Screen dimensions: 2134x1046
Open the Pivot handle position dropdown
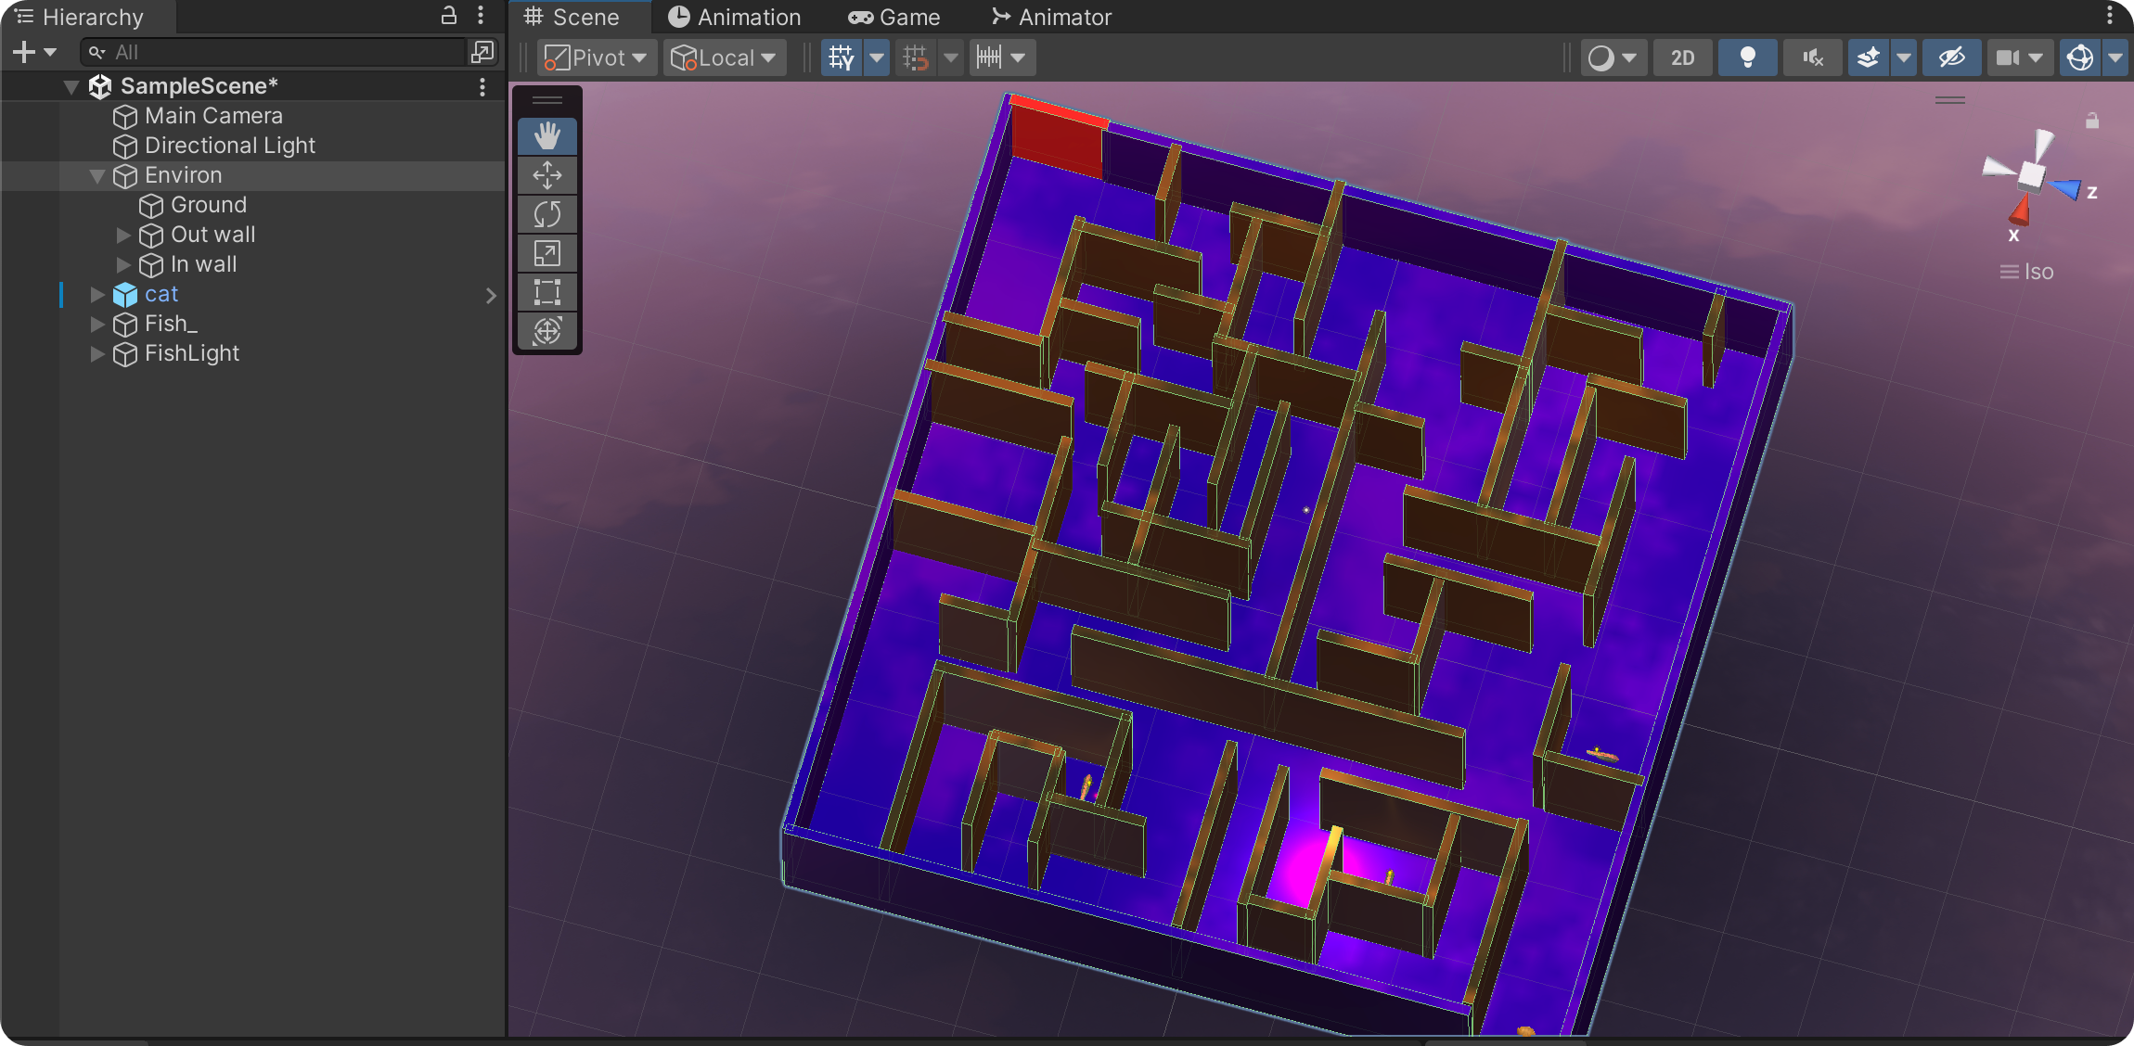click(x=598, y=57)
